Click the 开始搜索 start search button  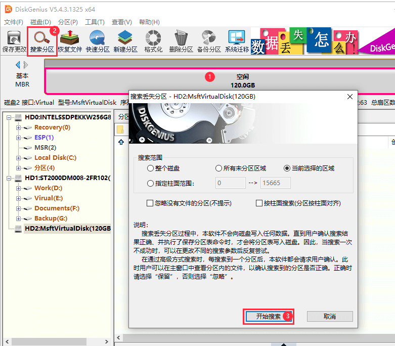click(x=268, y=316)
